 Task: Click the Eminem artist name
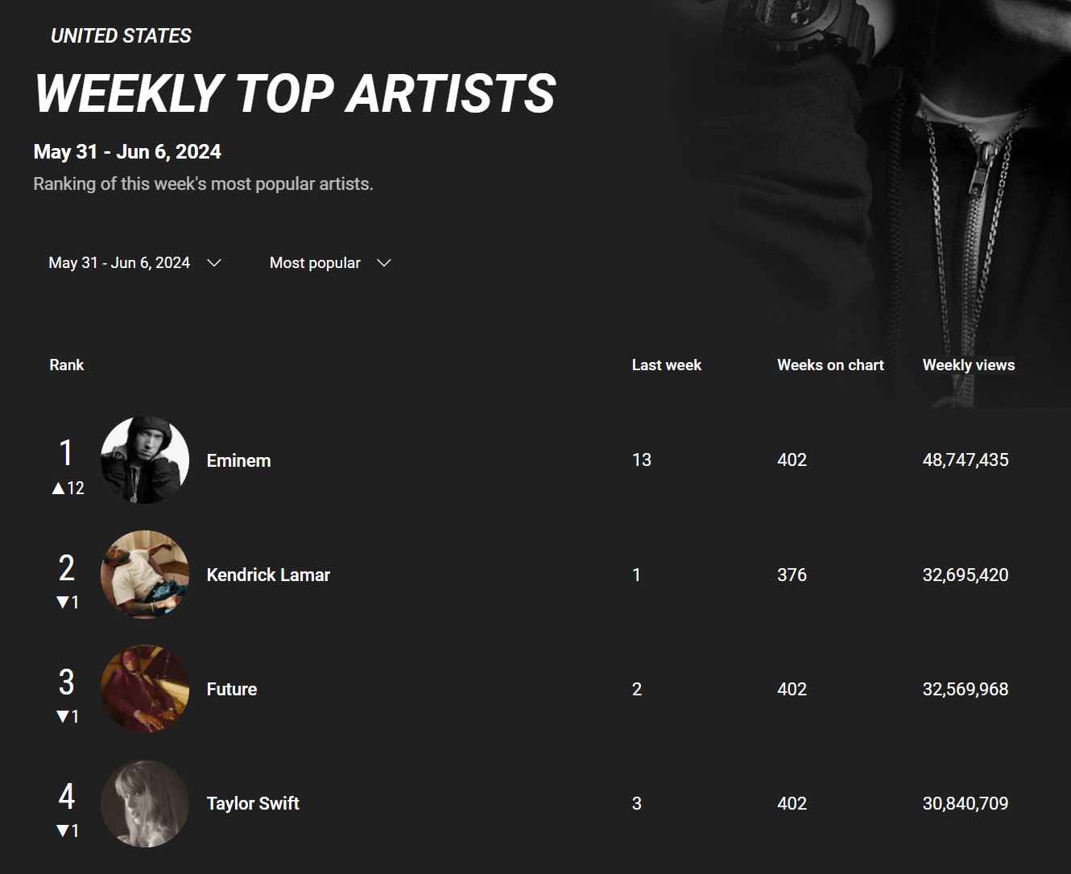pyautogui.click(x=238, y=460)
